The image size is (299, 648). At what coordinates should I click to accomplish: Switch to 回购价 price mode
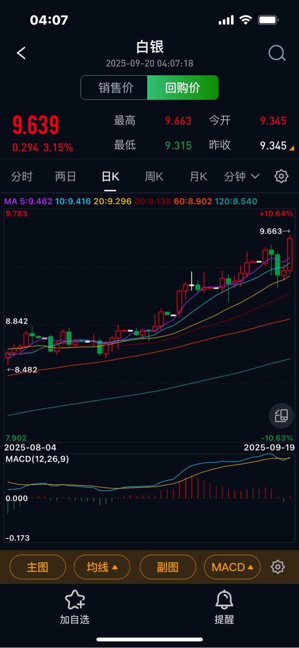coord(183,88)
